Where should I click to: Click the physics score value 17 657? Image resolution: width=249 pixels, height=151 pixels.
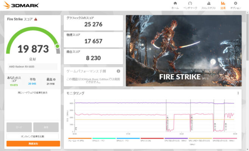point(93,41)
